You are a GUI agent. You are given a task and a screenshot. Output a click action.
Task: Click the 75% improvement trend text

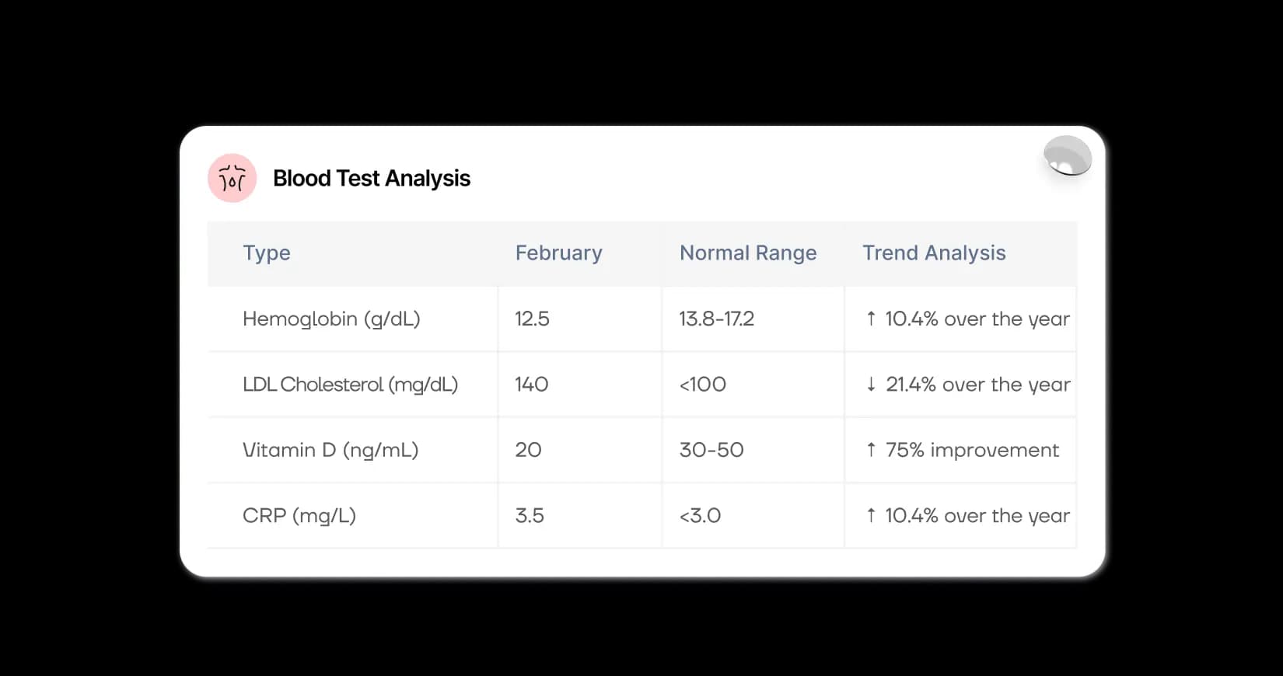(972, 450)
